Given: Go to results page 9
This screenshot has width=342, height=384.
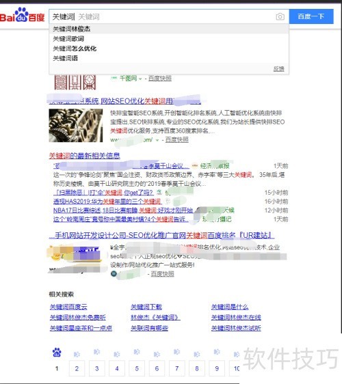Looking at the screenshot, I should [x=217, y=368].
